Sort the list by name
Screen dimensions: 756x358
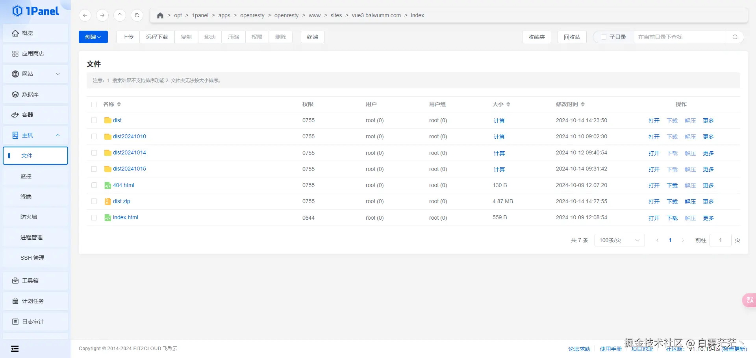119,104
